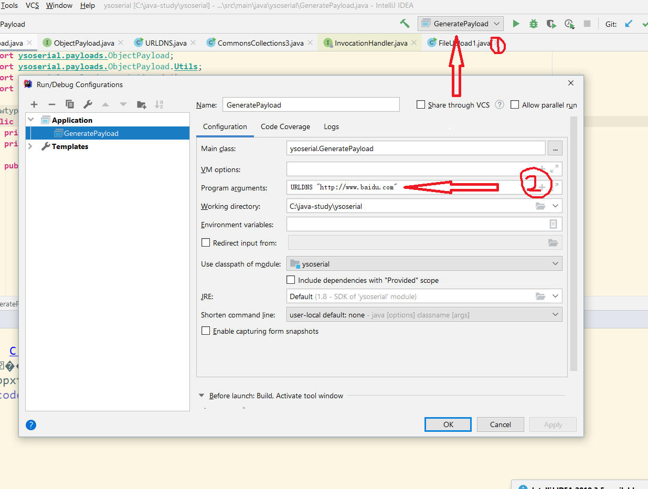Click the help question mark icon
This screenshot has width=648, height=489.
pos(31,425)
